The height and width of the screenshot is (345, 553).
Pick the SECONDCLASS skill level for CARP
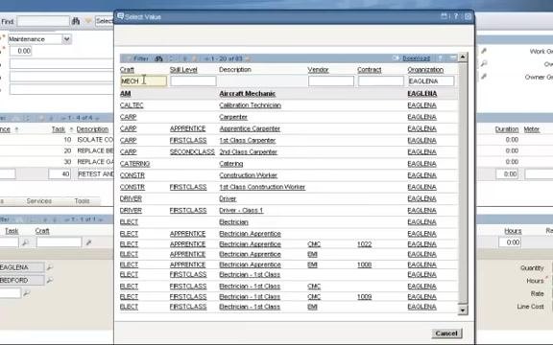pos(192,151)
